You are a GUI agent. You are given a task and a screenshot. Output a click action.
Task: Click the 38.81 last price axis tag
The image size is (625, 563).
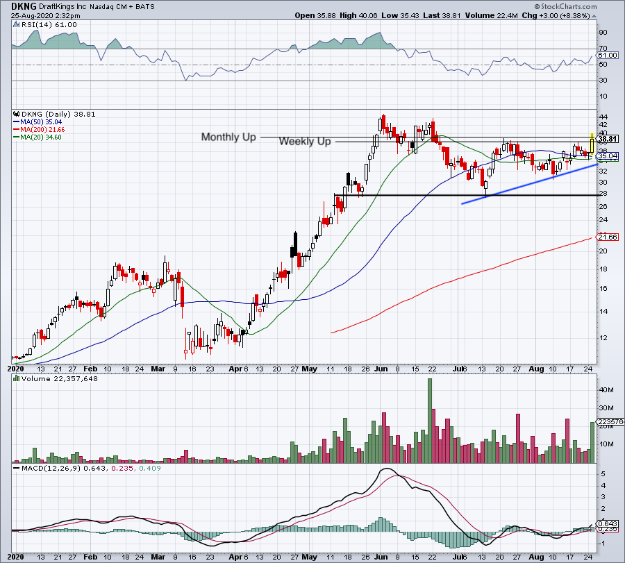point(608,139)
